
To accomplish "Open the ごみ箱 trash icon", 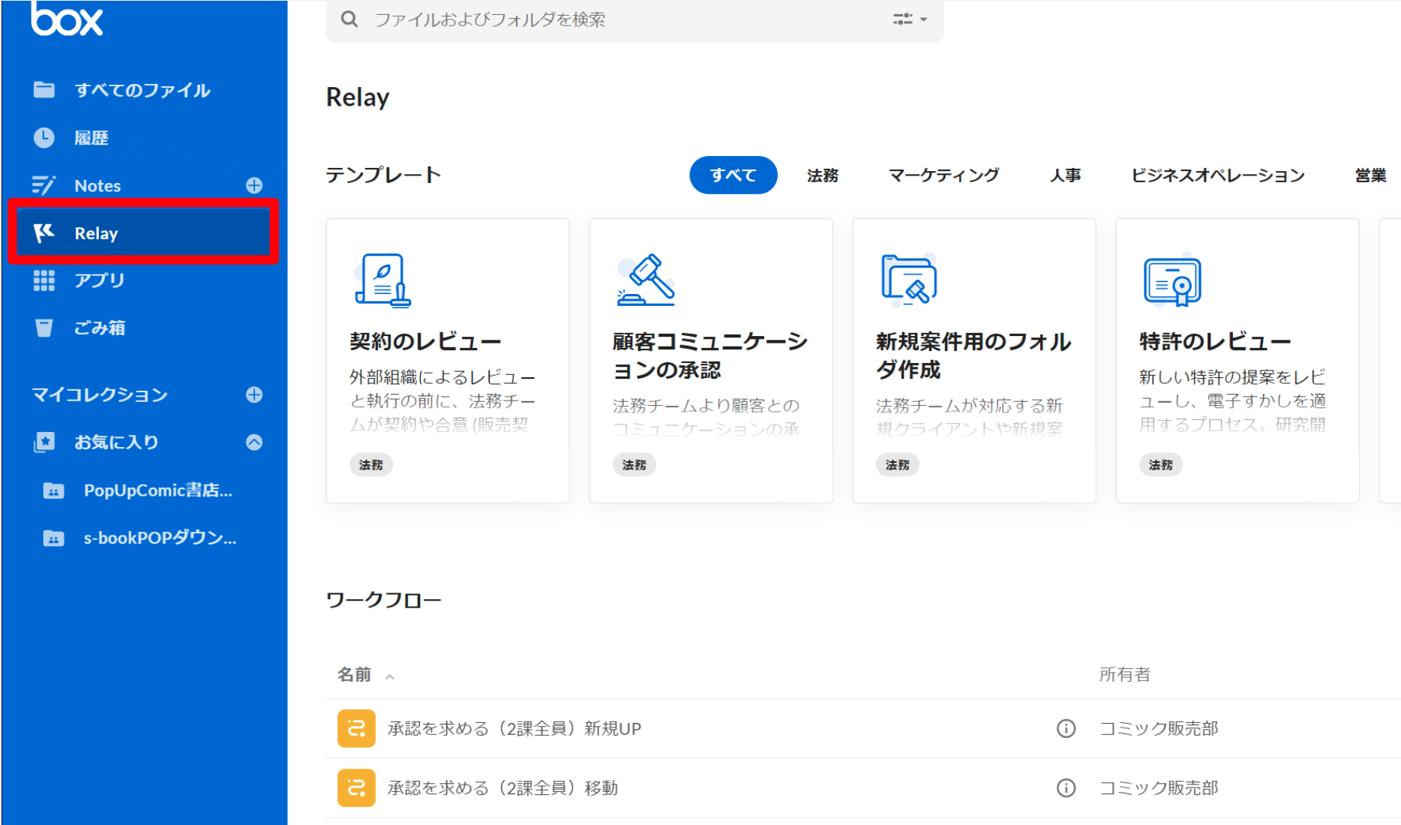I will point(44,328).
